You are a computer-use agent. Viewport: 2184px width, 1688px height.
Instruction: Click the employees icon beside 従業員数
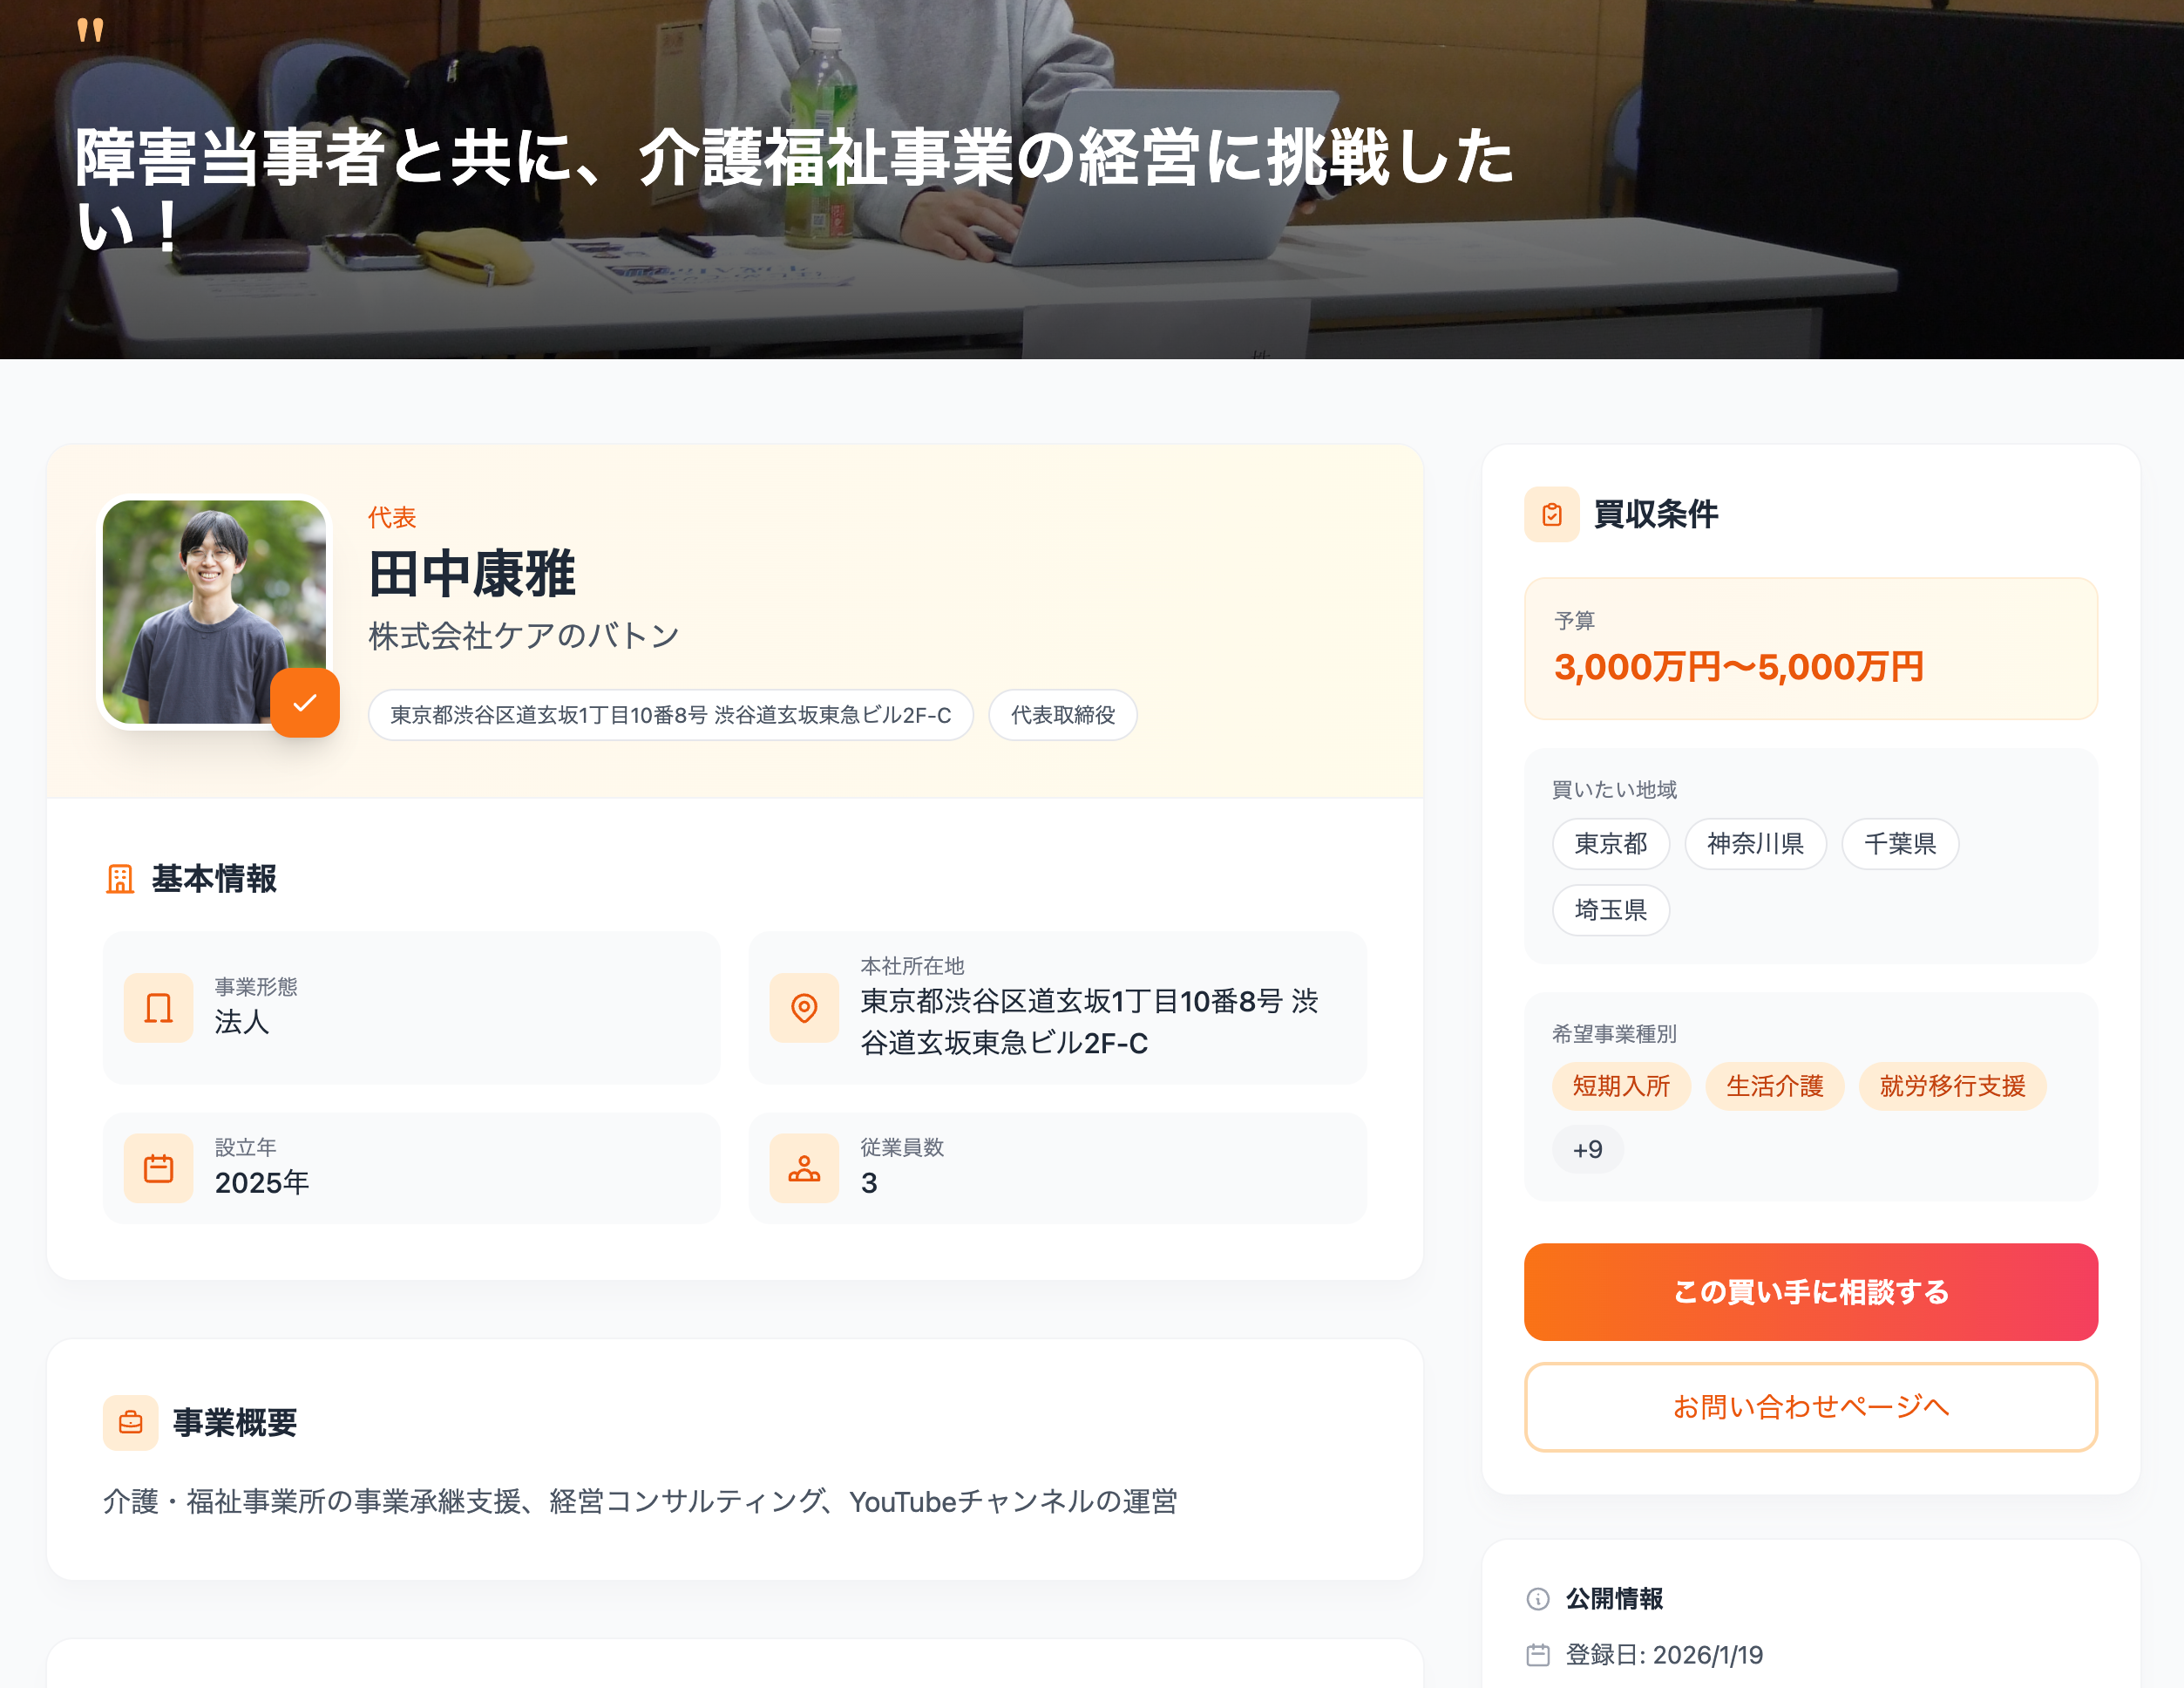pyautogui.click(x=803, y=1167)
